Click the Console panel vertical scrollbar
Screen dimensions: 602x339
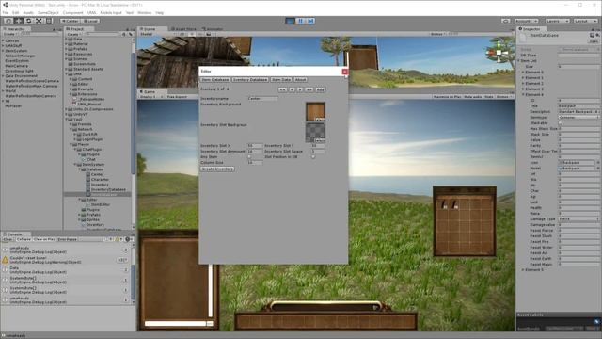click(134, 282)
